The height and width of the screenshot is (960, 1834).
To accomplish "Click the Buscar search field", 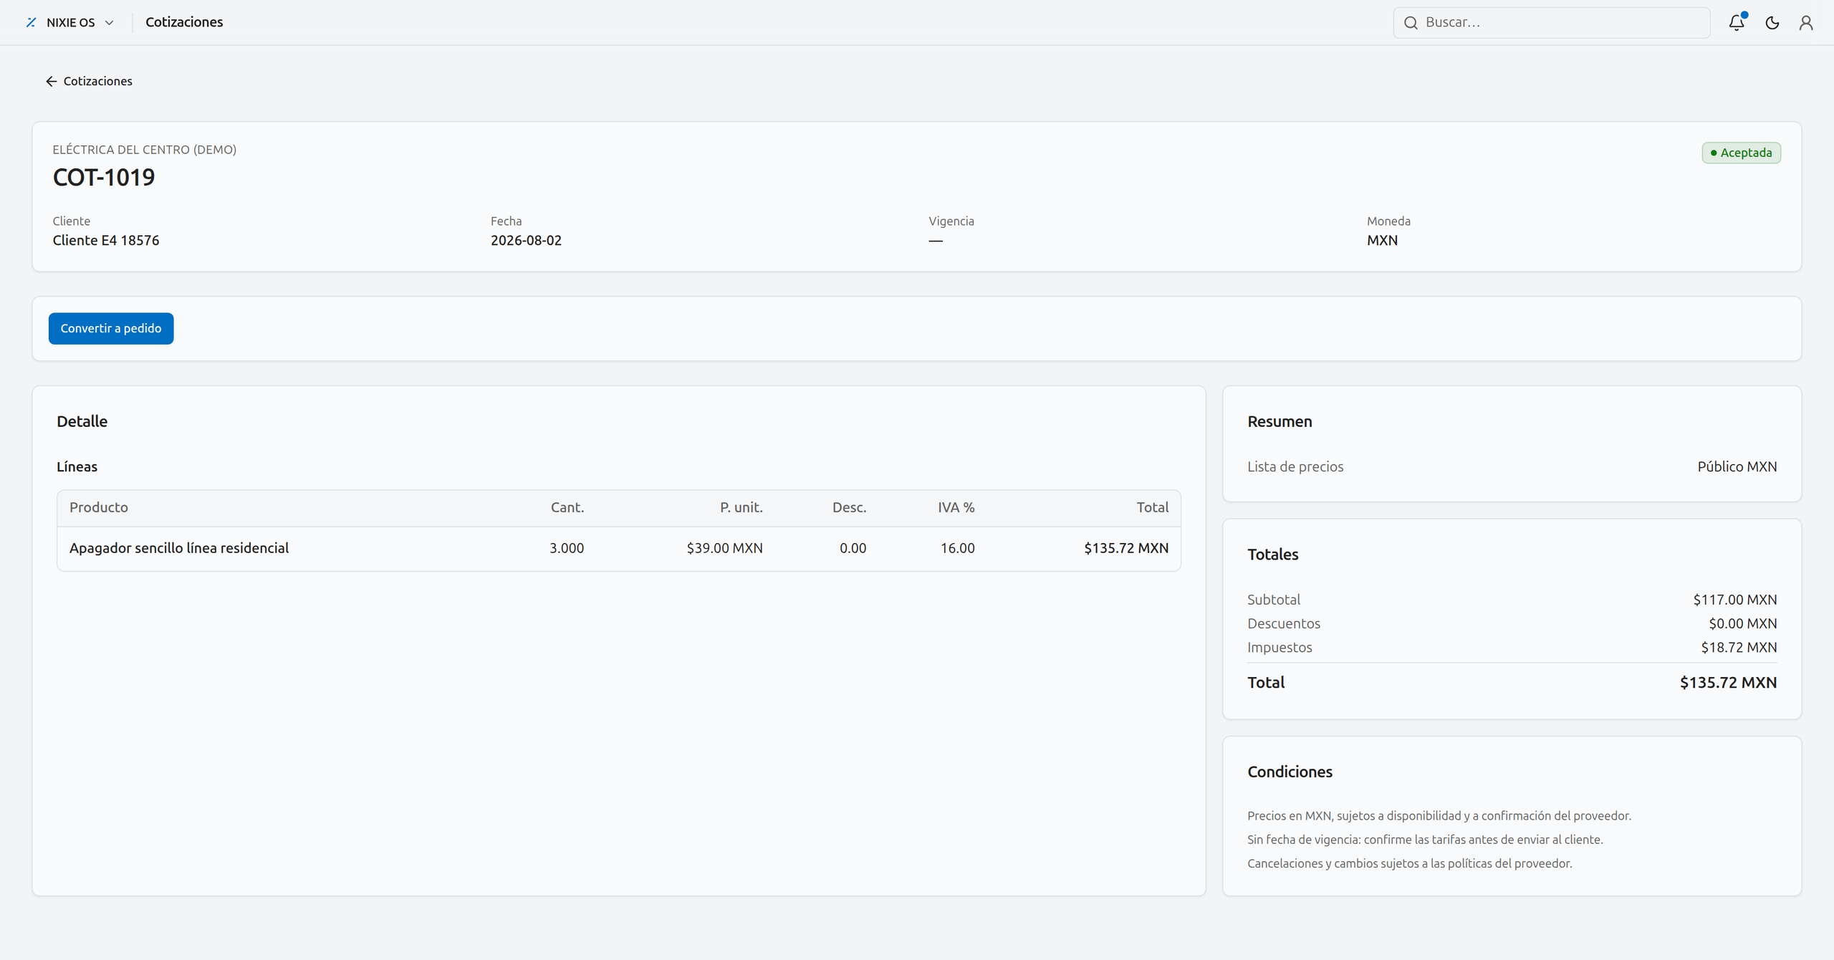I will 1552,22.
